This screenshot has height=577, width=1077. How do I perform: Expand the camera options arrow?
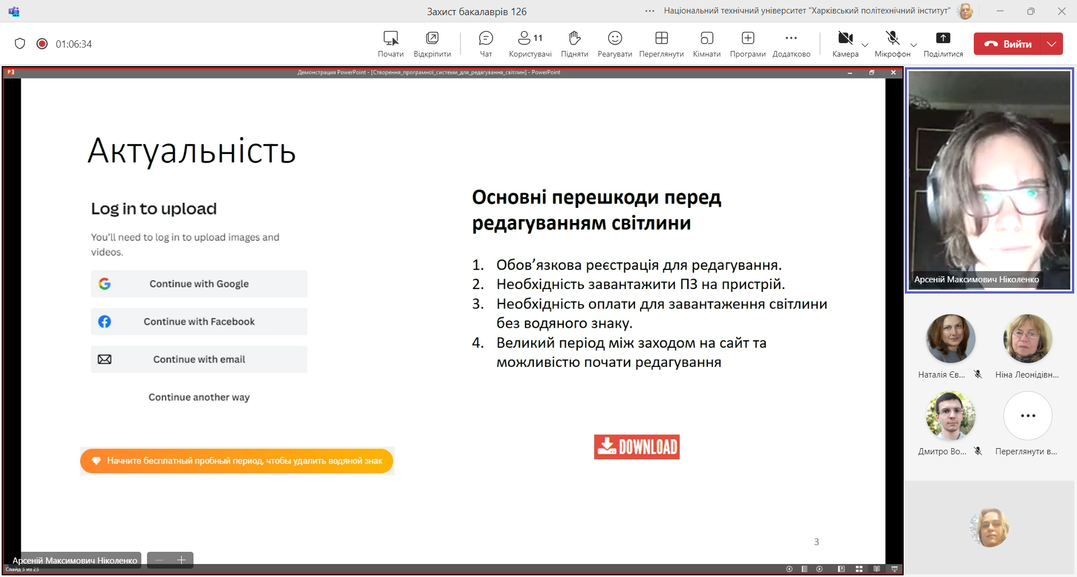[x=865, y=45]
